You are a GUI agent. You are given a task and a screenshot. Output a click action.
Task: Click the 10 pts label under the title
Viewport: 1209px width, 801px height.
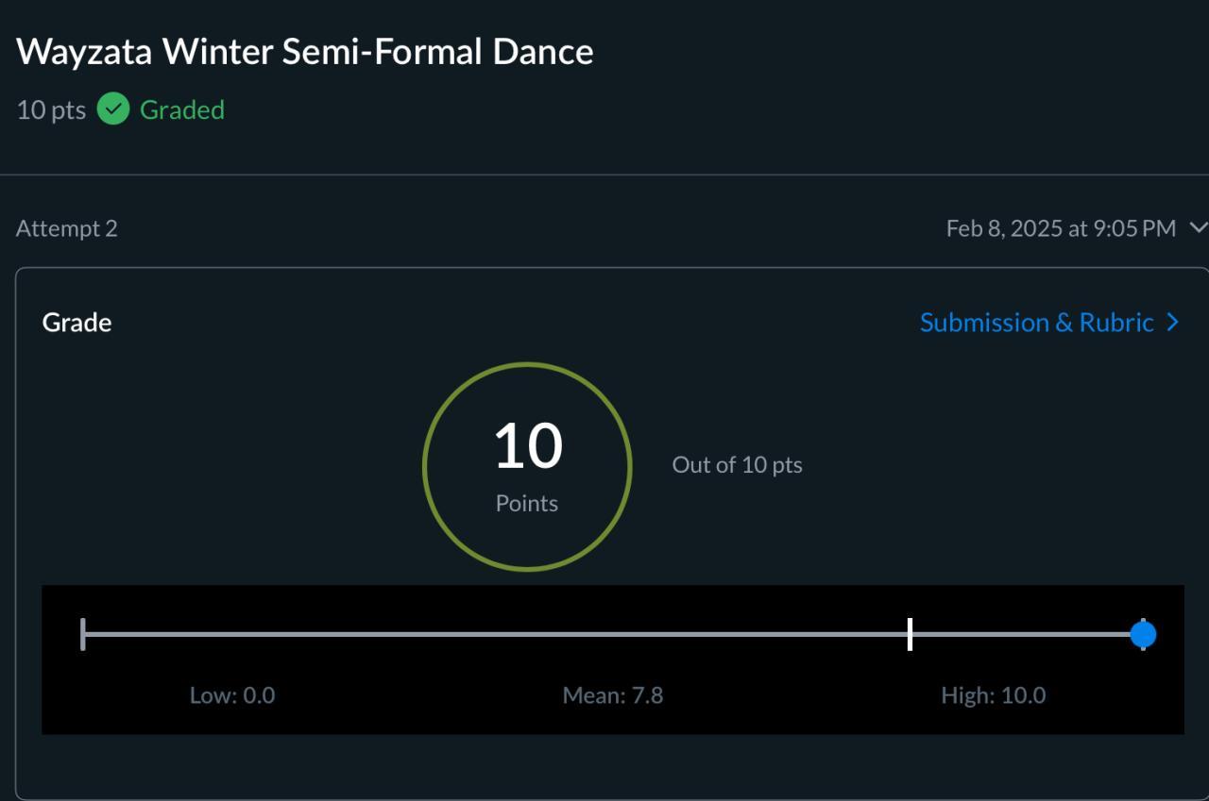[51, 109]
